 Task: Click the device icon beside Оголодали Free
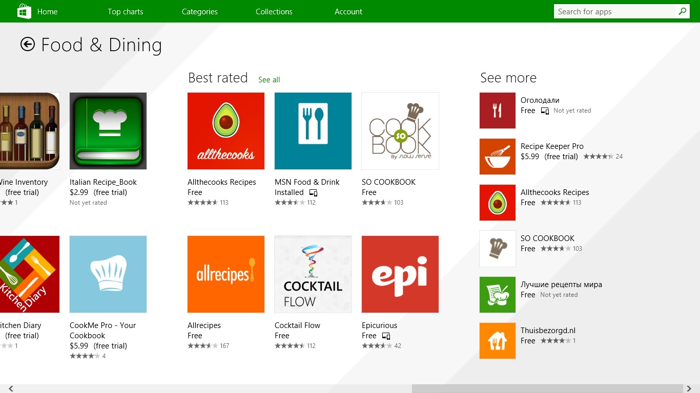click(545, 111)
